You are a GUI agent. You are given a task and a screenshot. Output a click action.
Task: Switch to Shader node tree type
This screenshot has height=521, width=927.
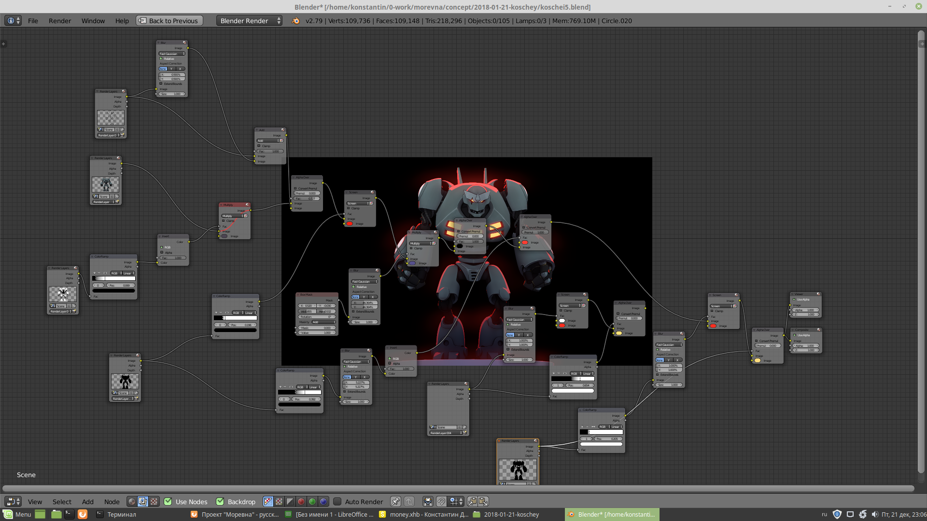click(x=132, y=502)
